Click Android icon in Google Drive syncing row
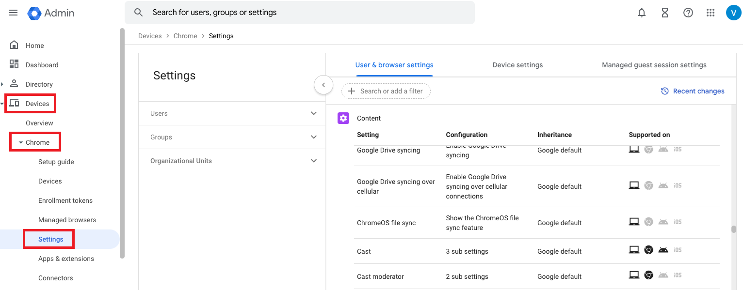This screenshot has height=290, width=743. pyautogui.click(x=663, y=149)
